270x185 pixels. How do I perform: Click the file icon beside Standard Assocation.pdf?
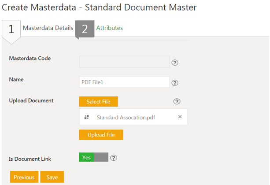87,117
